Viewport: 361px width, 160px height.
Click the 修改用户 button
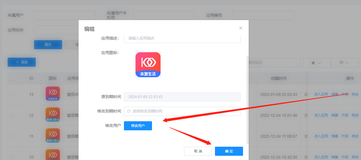tap(138, 126)
